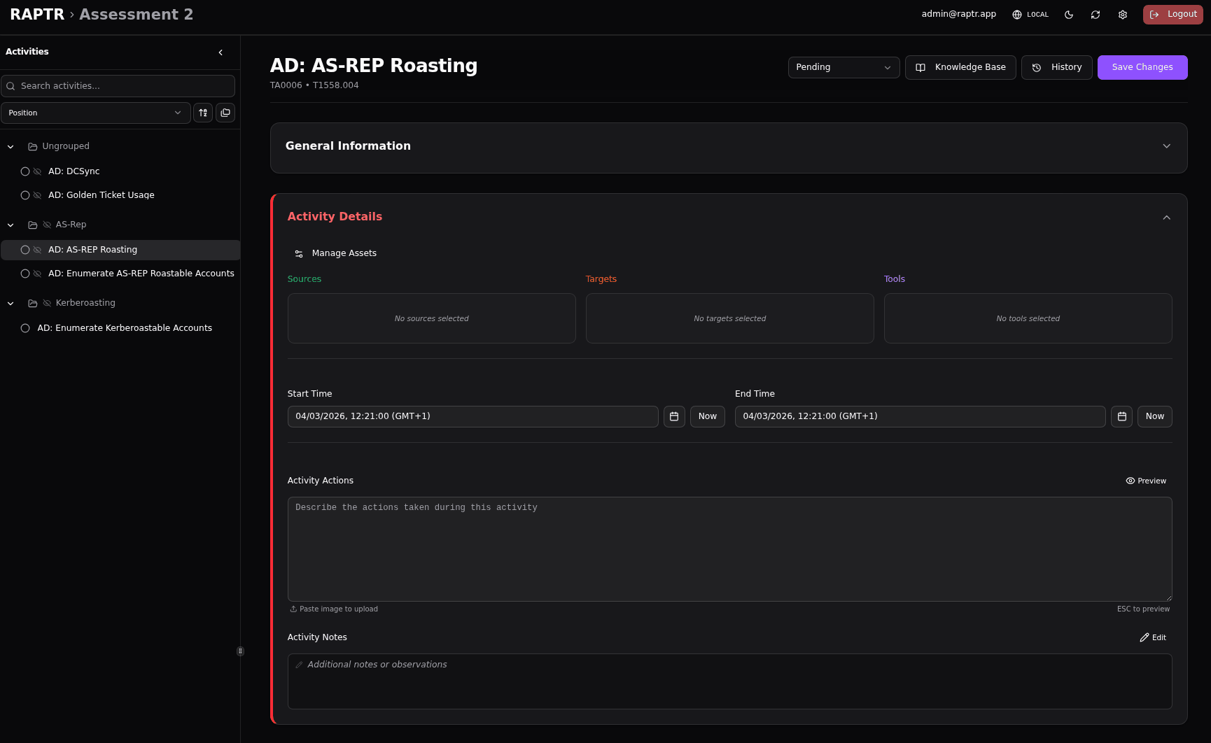The width and height of the screenshot is (1211, 743).
Task: Click the copy activities icon
Action: [x=225, y=113]
